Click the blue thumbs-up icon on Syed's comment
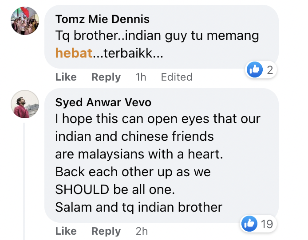 click(x=249, y=224)
